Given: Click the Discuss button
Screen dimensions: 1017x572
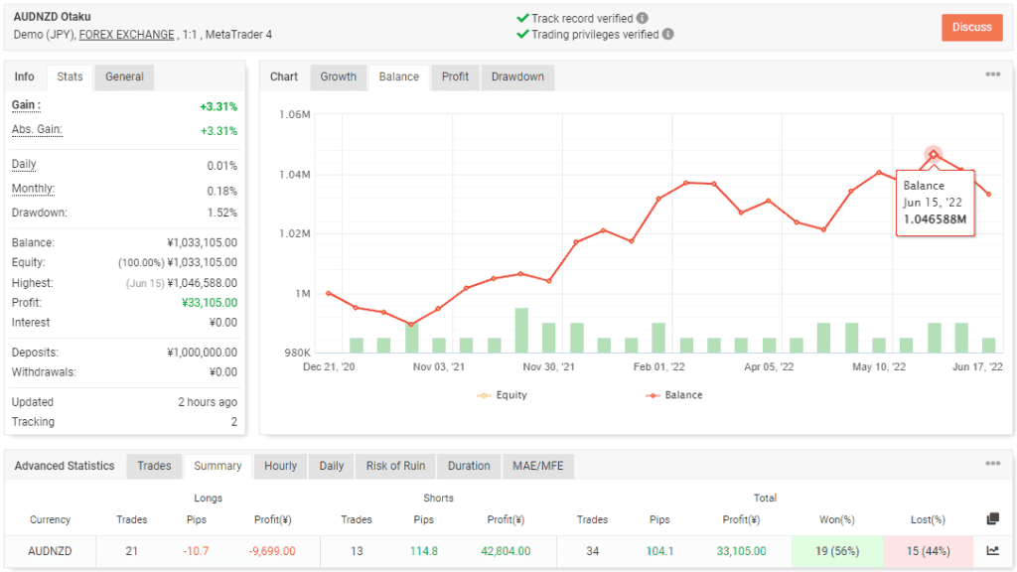Looking at the screenshot, I should coord(971,28).
